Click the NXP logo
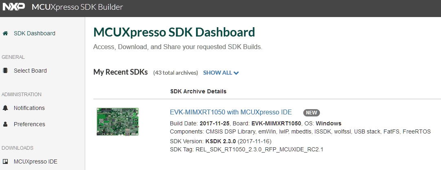 click(13, 7)
